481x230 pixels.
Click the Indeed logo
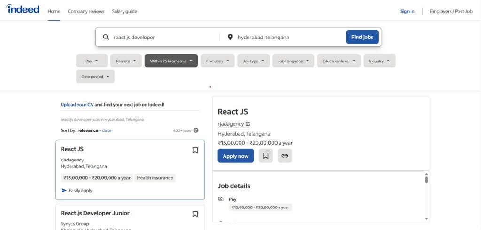pyautogui.click(x=23, y=9)
